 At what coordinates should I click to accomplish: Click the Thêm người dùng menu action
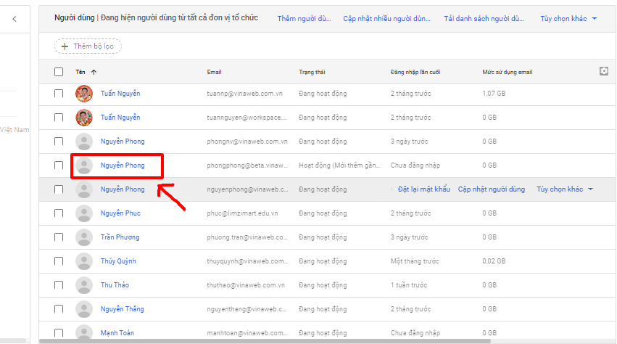click(305, 19)
